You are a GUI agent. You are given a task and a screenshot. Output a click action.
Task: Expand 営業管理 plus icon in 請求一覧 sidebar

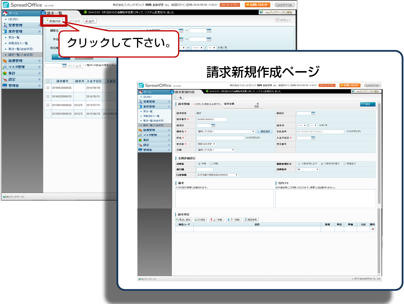39,25
